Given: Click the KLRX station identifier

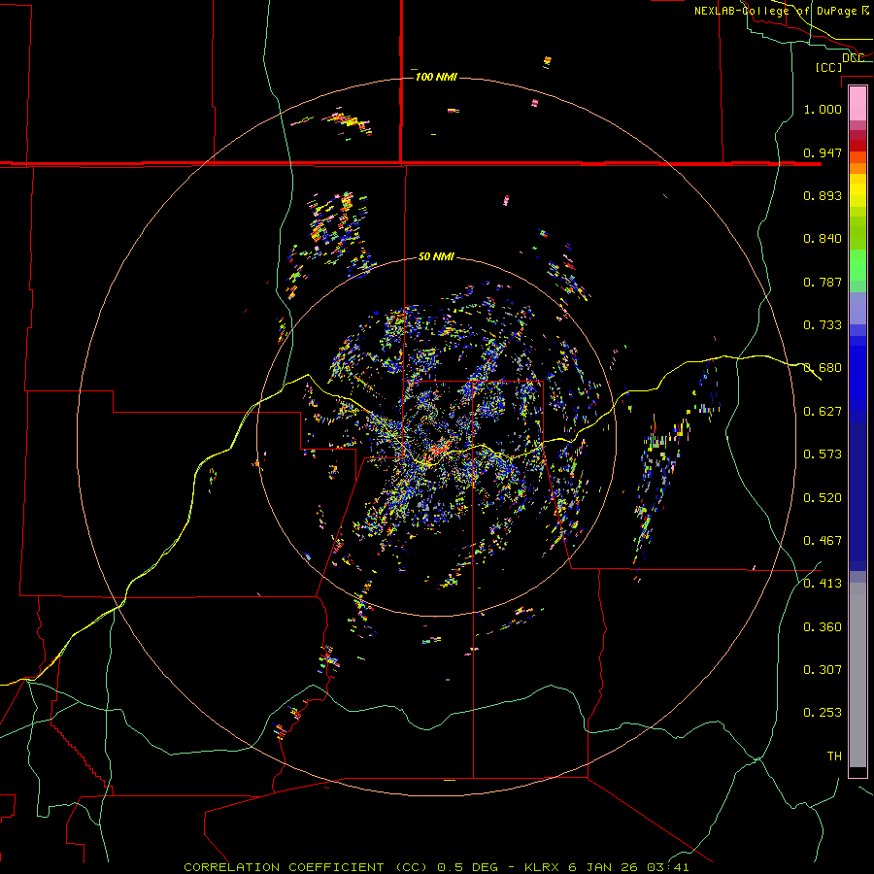Looking at the screenshot, I should [544, 867].
